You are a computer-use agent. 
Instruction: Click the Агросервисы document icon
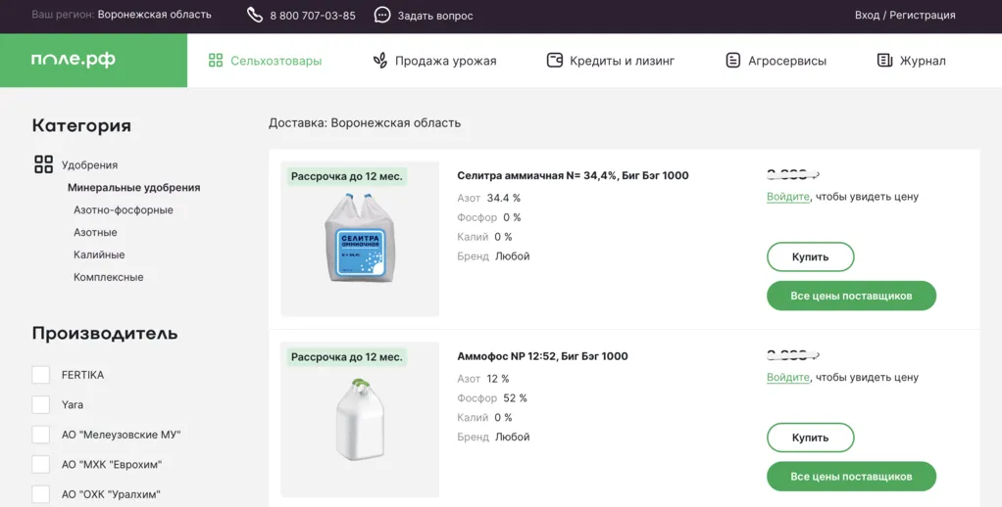click(x=733, y=61)
